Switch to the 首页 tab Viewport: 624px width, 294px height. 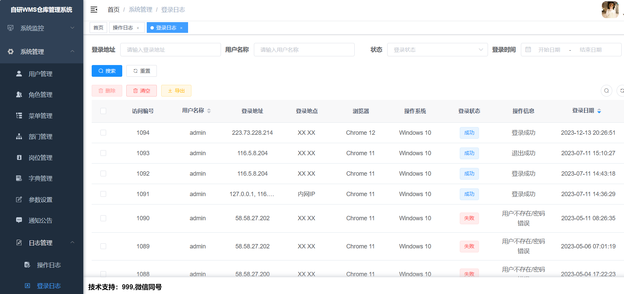tap(98, 27)
